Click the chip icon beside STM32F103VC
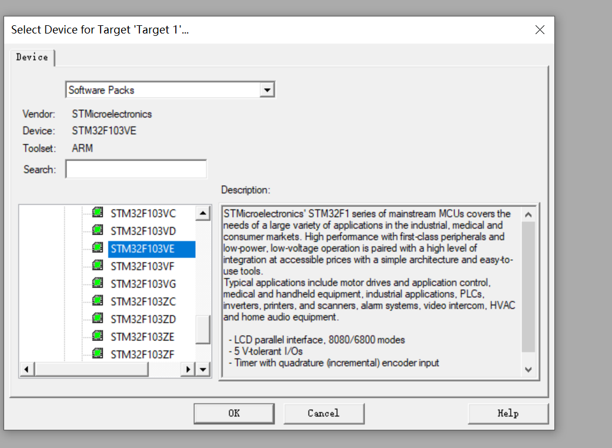This screenshot has width=612, height=448. pyautogui.click(x=98, y=213)
